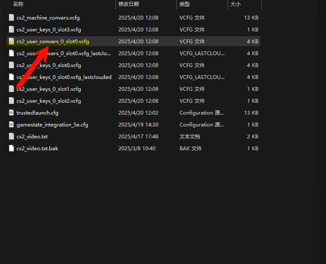Click the file icon of cs2_machine_convars.vcfg
Image resolution: width=326 pixels, height=264 pixels.
(x=11, y=18)
